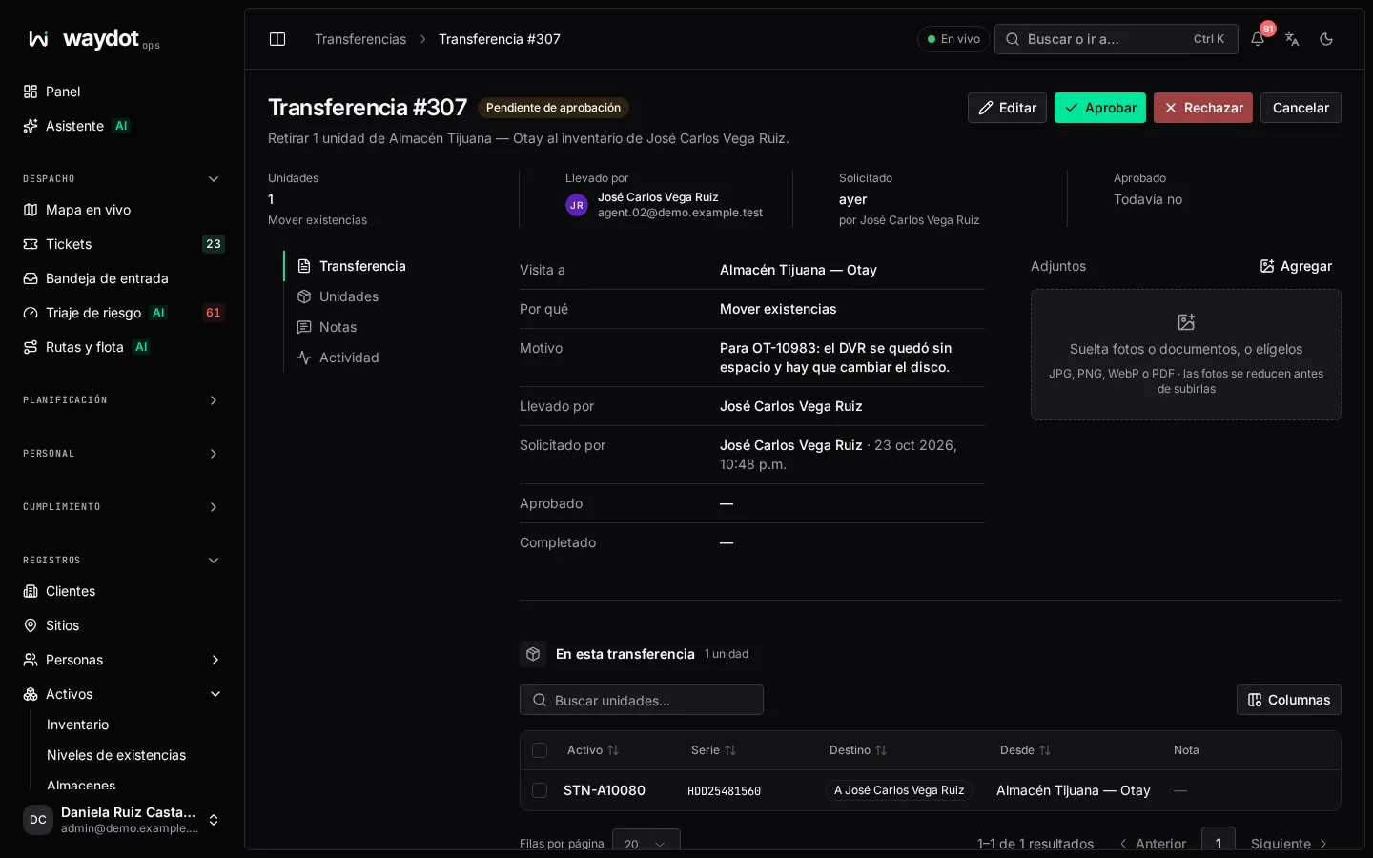This screenshot has height=858, width=1373.
Task: Open Asistente AI sparkle icon
Action: tap(31, 126)
